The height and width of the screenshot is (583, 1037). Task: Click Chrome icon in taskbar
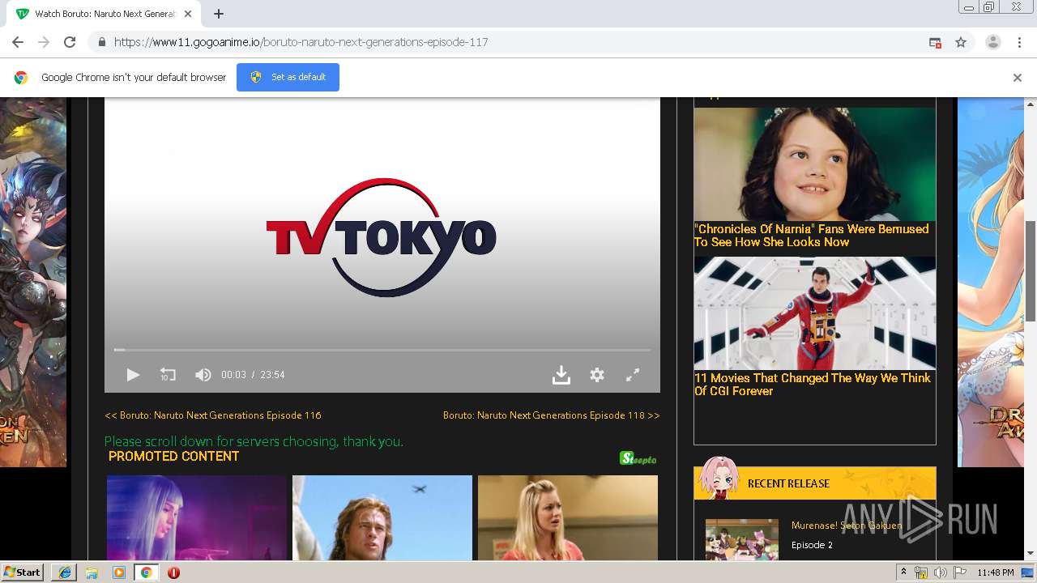tap(146, 572)
